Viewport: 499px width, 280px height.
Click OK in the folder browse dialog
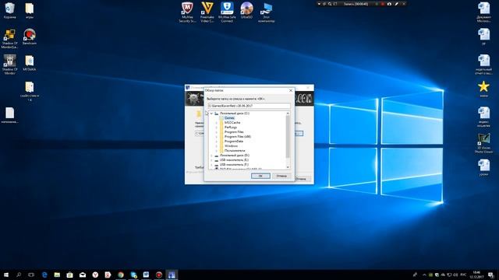[260, 176]
